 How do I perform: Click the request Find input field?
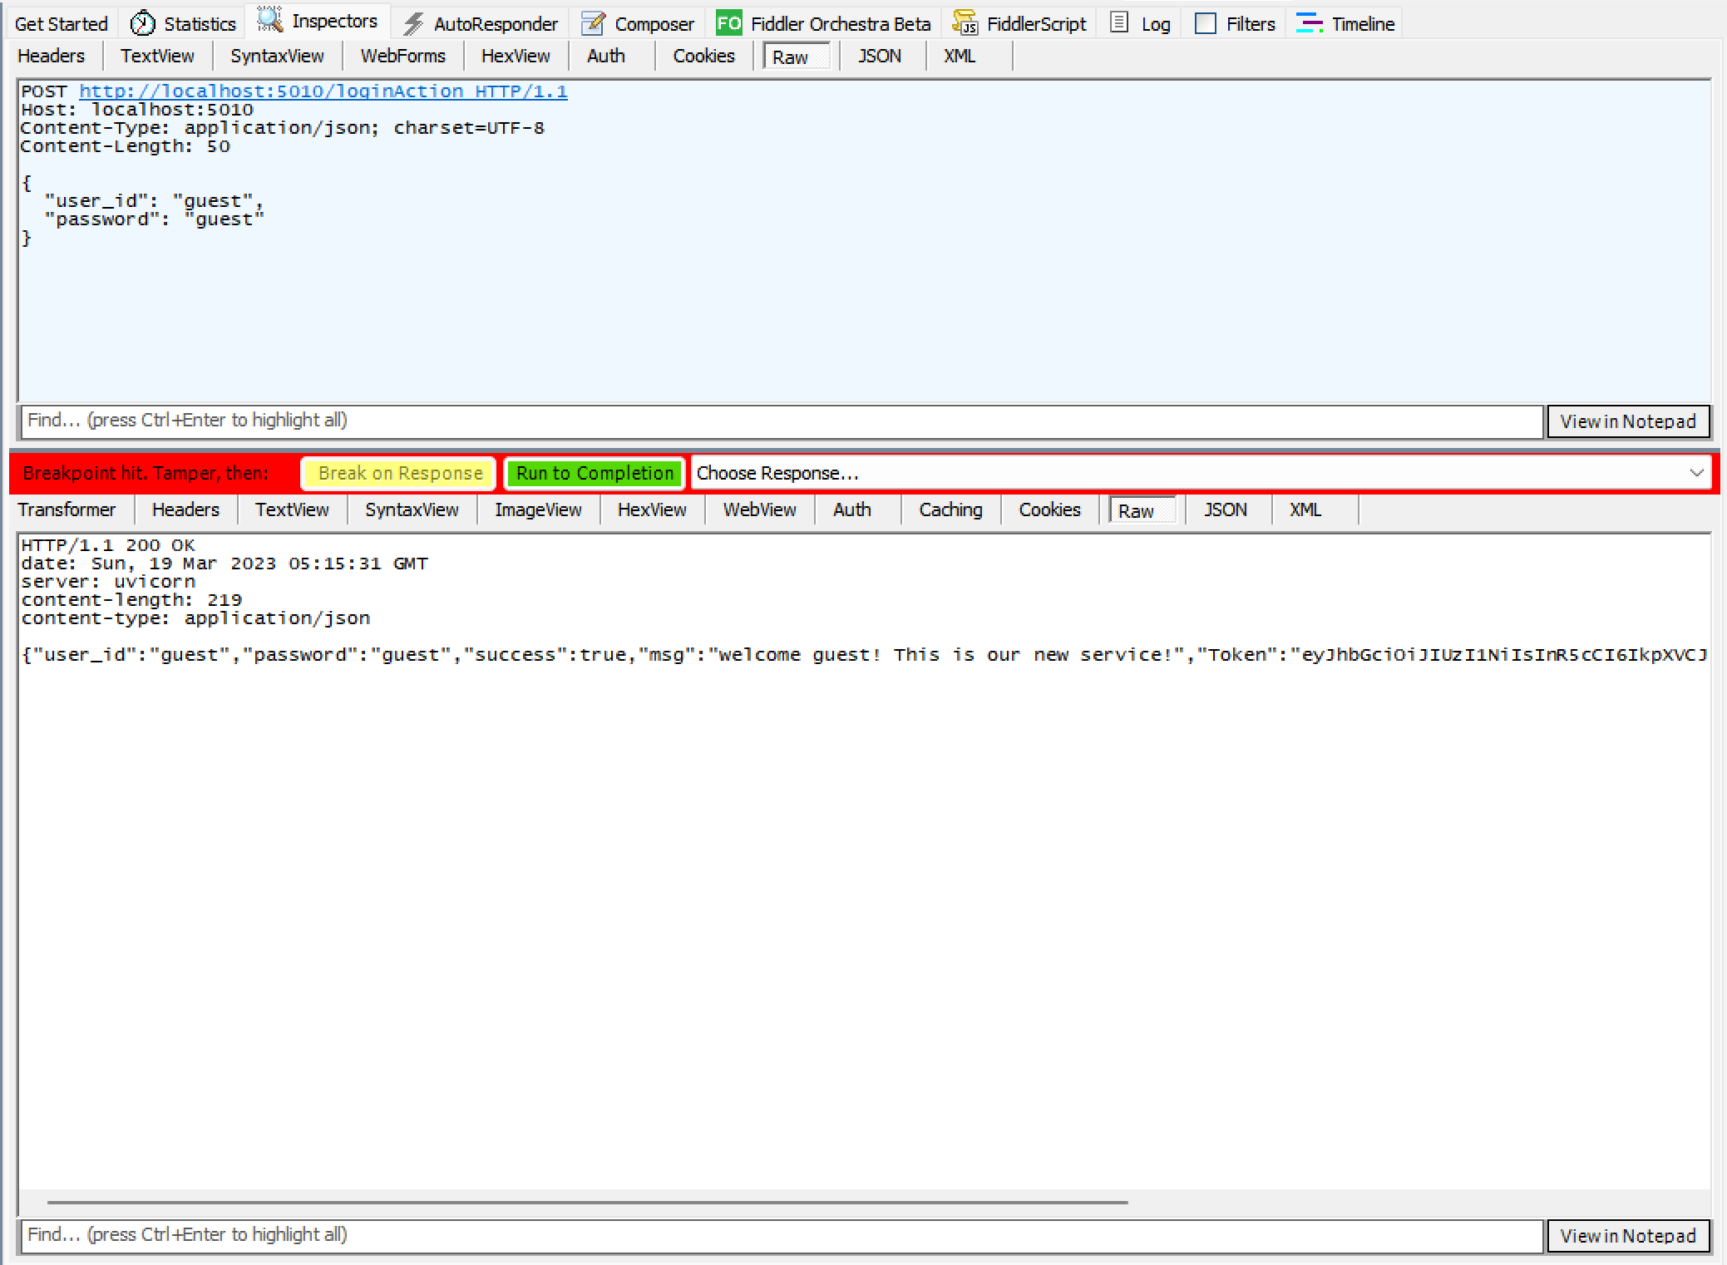(x=781, y=421)
